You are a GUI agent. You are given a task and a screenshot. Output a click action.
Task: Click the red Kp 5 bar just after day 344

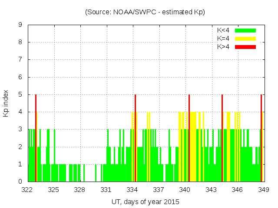click(222, 138)
